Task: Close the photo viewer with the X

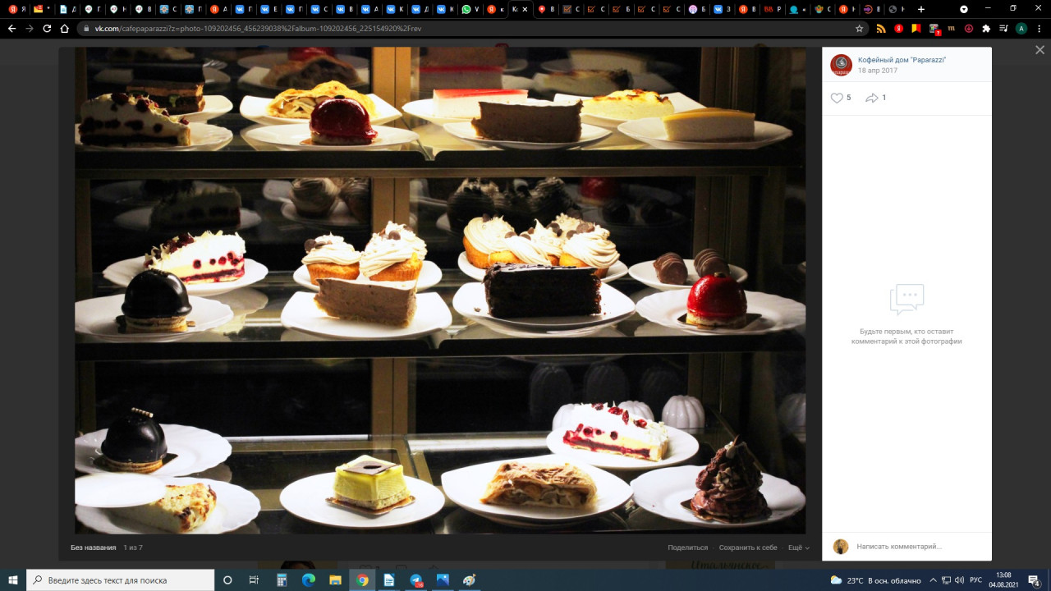Action: (1040, 50)
